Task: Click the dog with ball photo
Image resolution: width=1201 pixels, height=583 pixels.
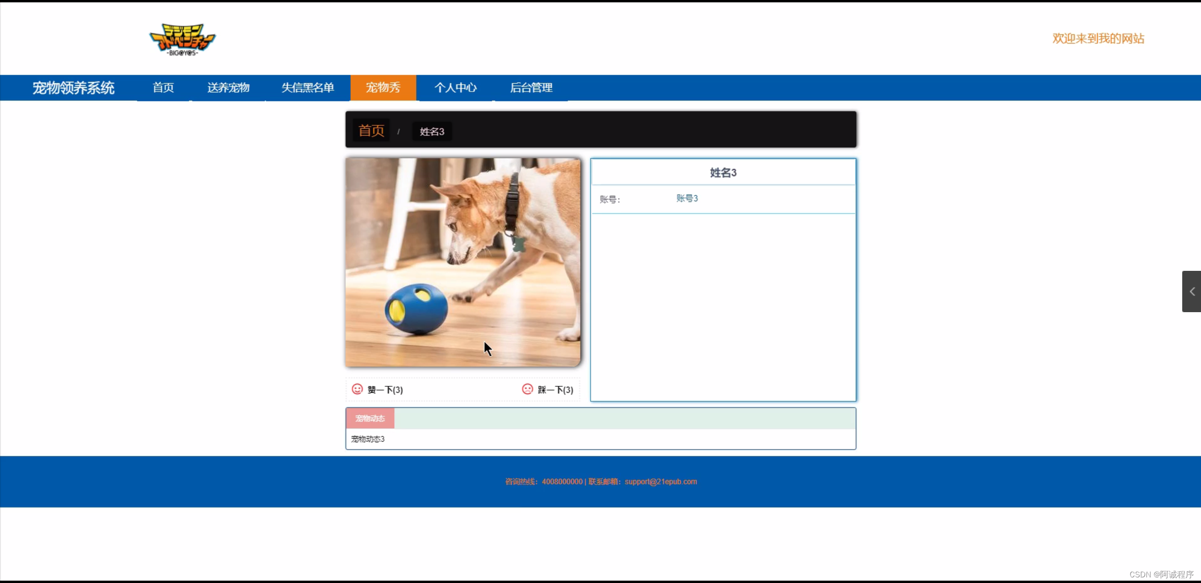Action: [x=462, y=262]
